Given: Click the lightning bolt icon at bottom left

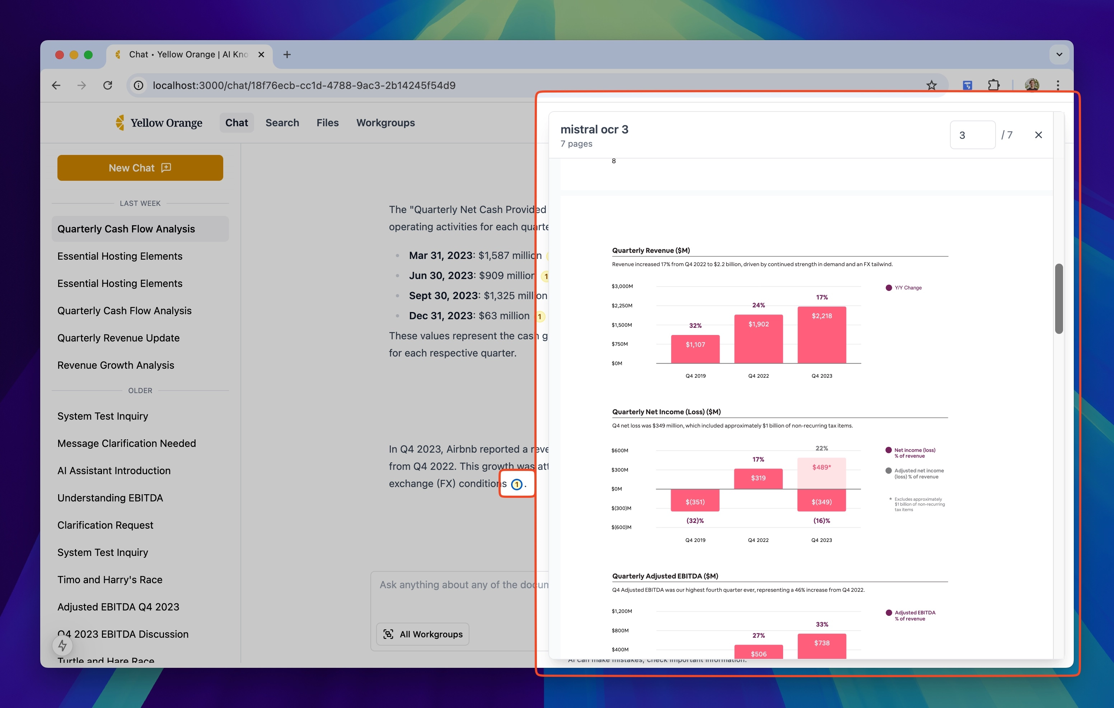Looking at the screenshot, I should pyautogui.click(x=62, y=645).
